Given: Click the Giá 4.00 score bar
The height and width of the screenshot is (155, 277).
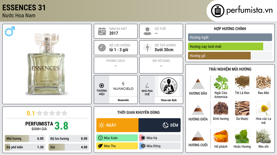Looking at the screenshot, I should [x=69, y=147].
